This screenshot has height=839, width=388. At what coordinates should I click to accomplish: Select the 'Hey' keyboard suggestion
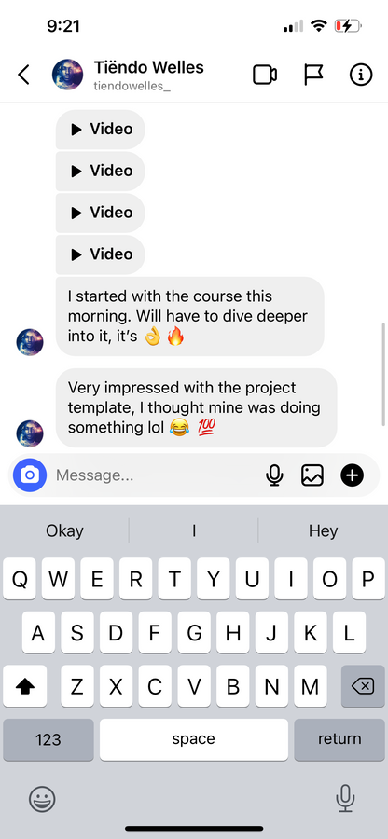[324, 530]
